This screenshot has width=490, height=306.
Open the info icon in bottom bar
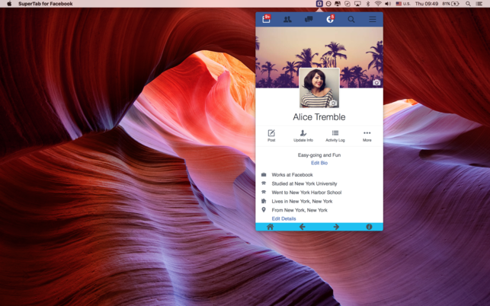(x=369, y=227)
